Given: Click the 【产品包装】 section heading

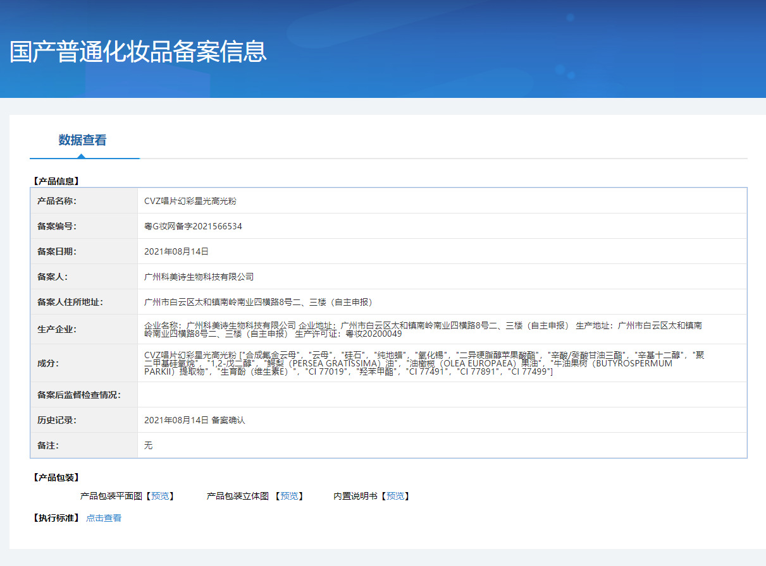Looking at the screenshot, I should pos(56,477).
